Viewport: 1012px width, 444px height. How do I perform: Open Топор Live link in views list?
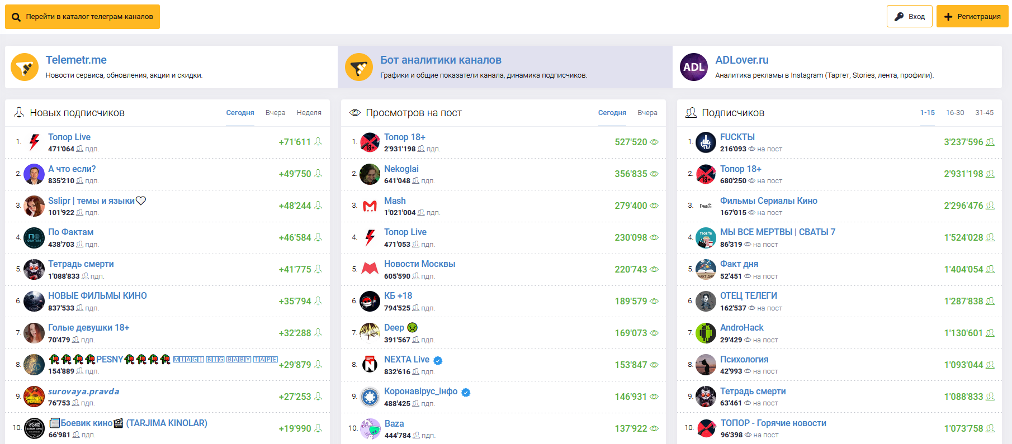pos(405,232)
